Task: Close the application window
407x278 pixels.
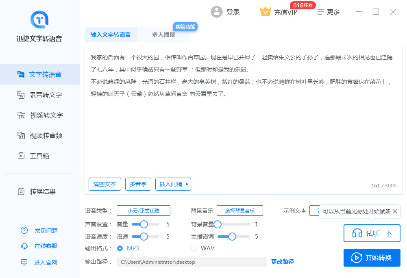Action: pos(393,12)
